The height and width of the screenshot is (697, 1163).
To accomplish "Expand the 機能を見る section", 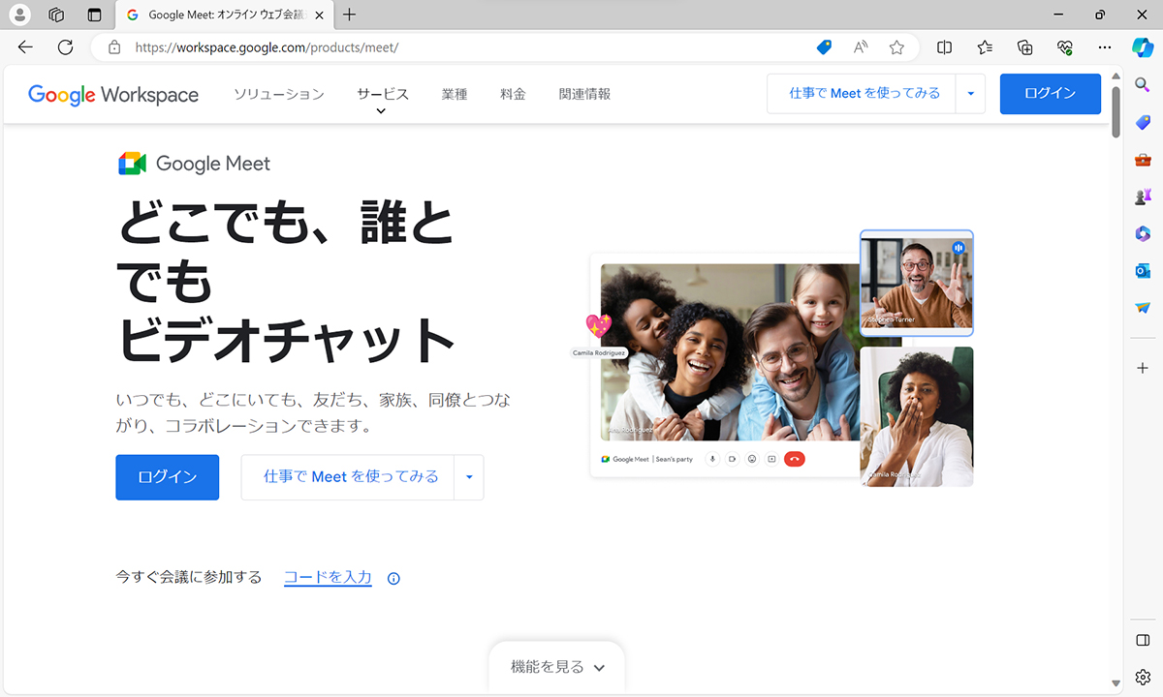I will (x=555, y=666).
